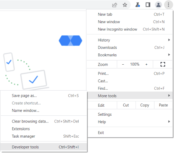This screenshot has width=174, height=153.
Task: Expand the More tools submenu
Action: pos(130,95)
